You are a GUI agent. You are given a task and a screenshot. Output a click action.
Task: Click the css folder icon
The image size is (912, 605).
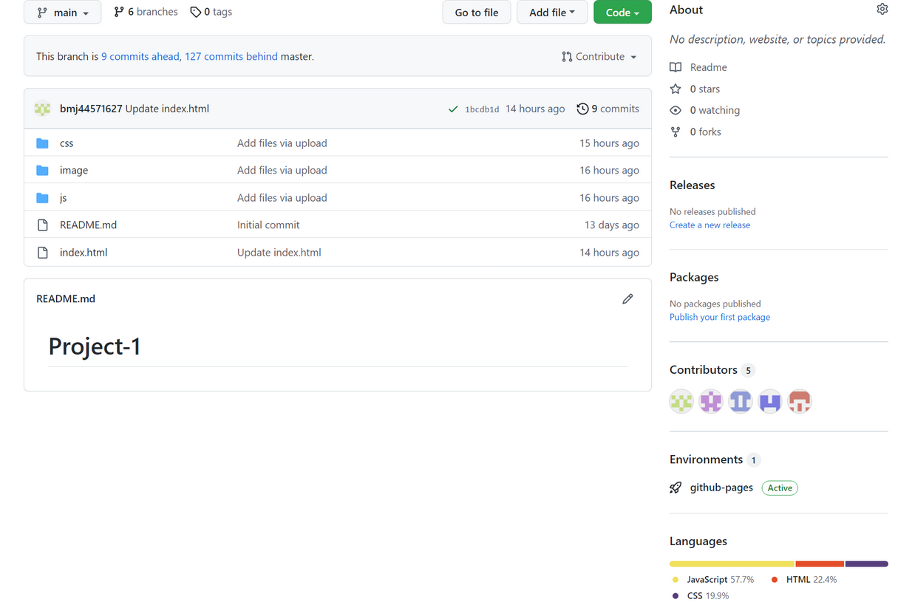(x=43, y=143)
